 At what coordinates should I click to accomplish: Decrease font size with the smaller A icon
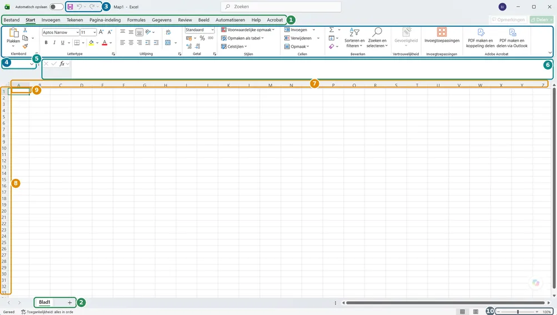[110, 32]
